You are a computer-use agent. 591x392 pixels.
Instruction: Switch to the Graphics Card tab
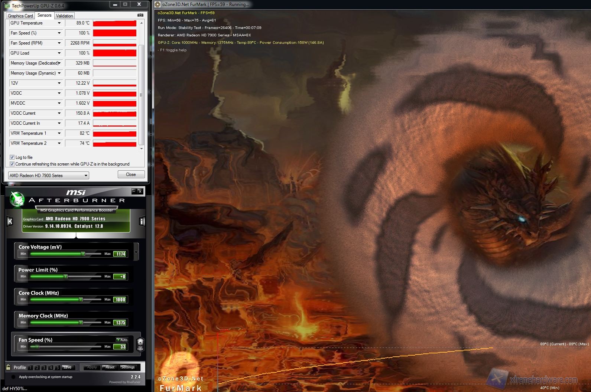pyautogui.click(x=20, y=16)
